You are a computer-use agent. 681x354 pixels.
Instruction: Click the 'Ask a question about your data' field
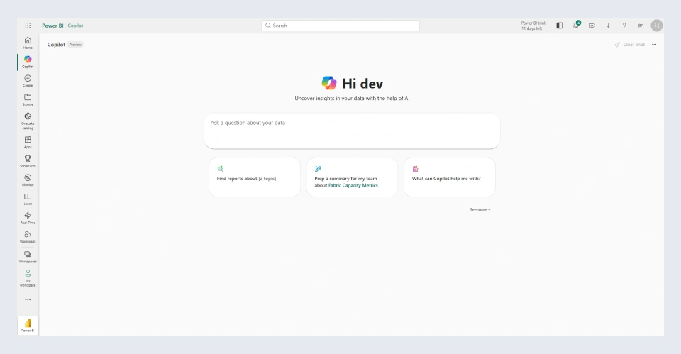point(352,123)
